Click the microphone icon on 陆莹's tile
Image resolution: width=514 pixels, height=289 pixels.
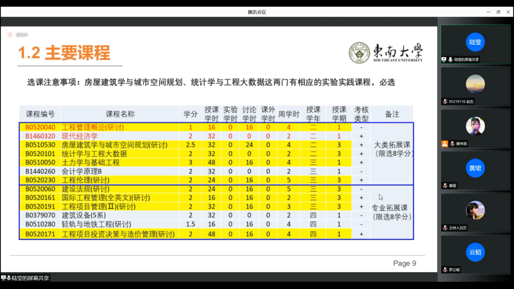451,59
